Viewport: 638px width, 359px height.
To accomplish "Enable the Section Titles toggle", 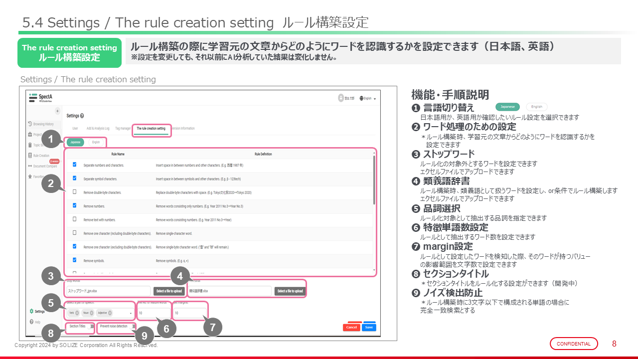I will (x=90, y=327).
